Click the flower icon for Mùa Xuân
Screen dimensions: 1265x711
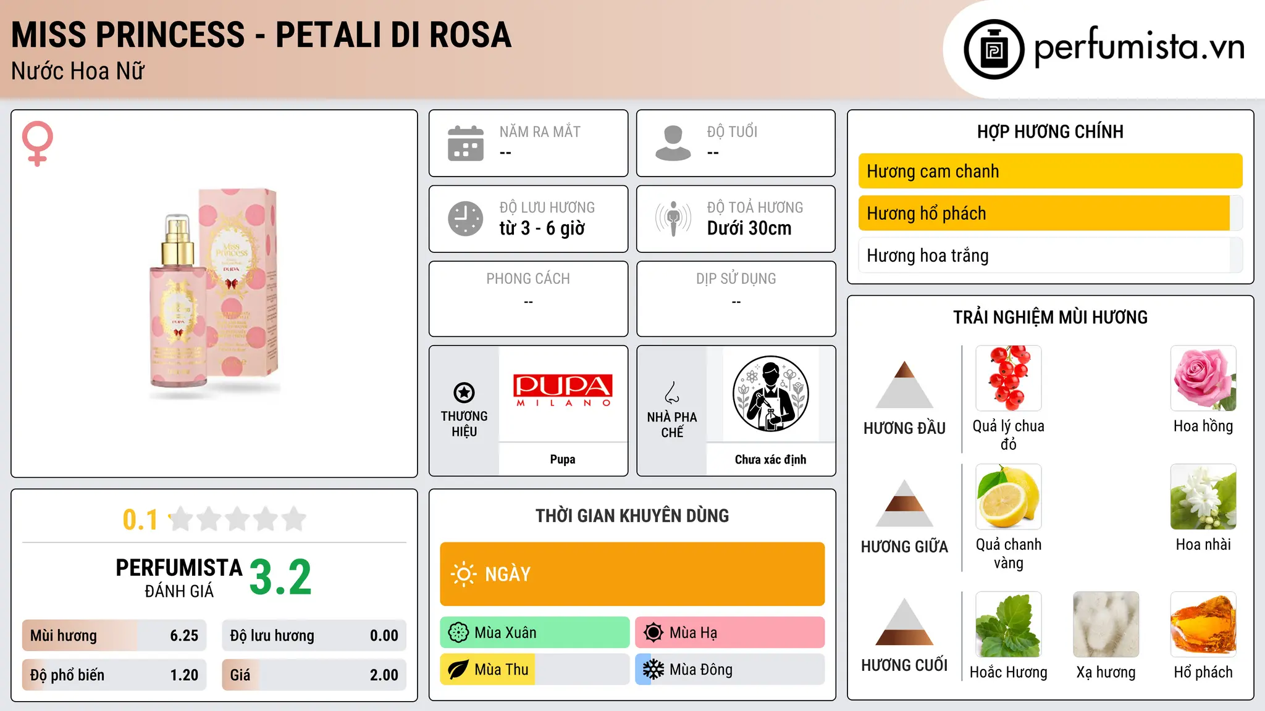[x=458, y=633]
